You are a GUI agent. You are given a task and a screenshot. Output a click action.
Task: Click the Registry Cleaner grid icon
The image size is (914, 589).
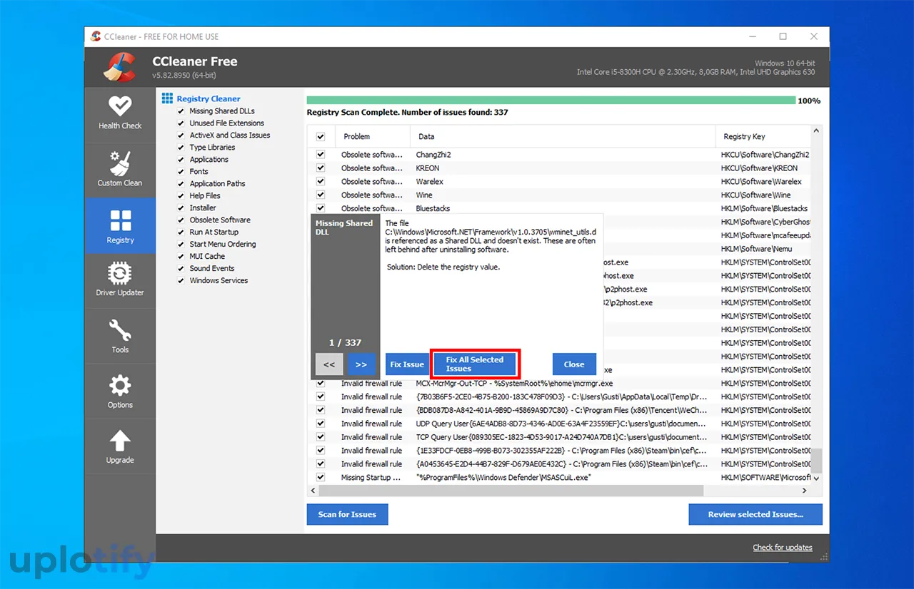tap(167, 98)
